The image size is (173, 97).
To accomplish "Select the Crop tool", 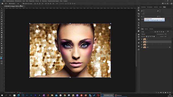I will [2, 19].
